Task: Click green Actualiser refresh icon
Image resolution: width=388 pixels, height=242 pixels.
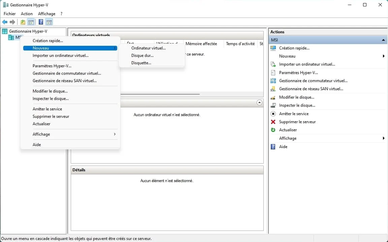Action: pyautogui.click(x=273, y=130)
